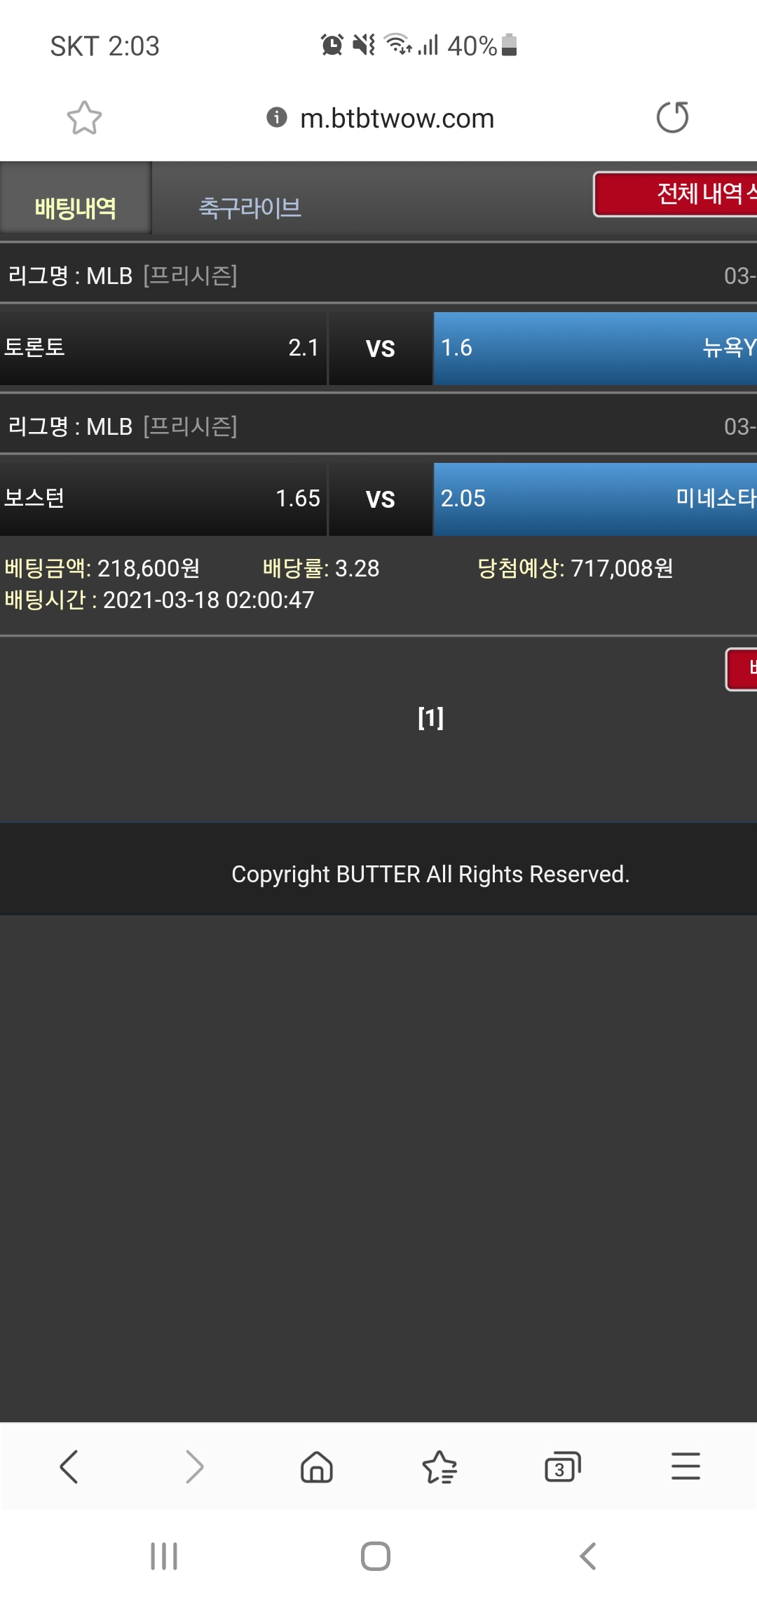Viewport: 757px width, 1599px height.
Task: Go back with the browser back arrow
Action: 69,1466
